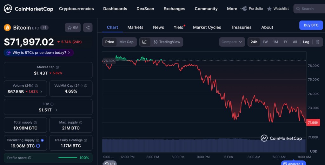Open Community navigation menu
The image size is (325, 165).
pyautogui.click(x=206, y=9)
